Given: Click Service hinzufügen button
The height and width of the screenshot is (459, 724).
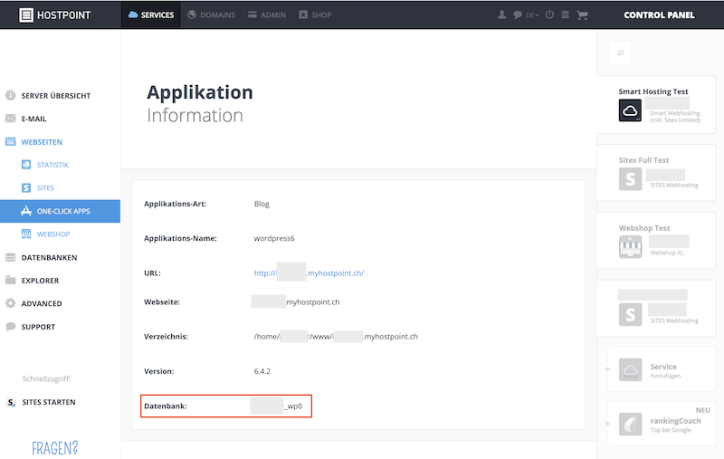Looking at the screenshot, I should click(x=662, y=369).
